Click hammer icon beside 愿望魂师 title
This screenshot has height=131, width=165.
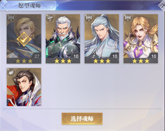[4, 5]
